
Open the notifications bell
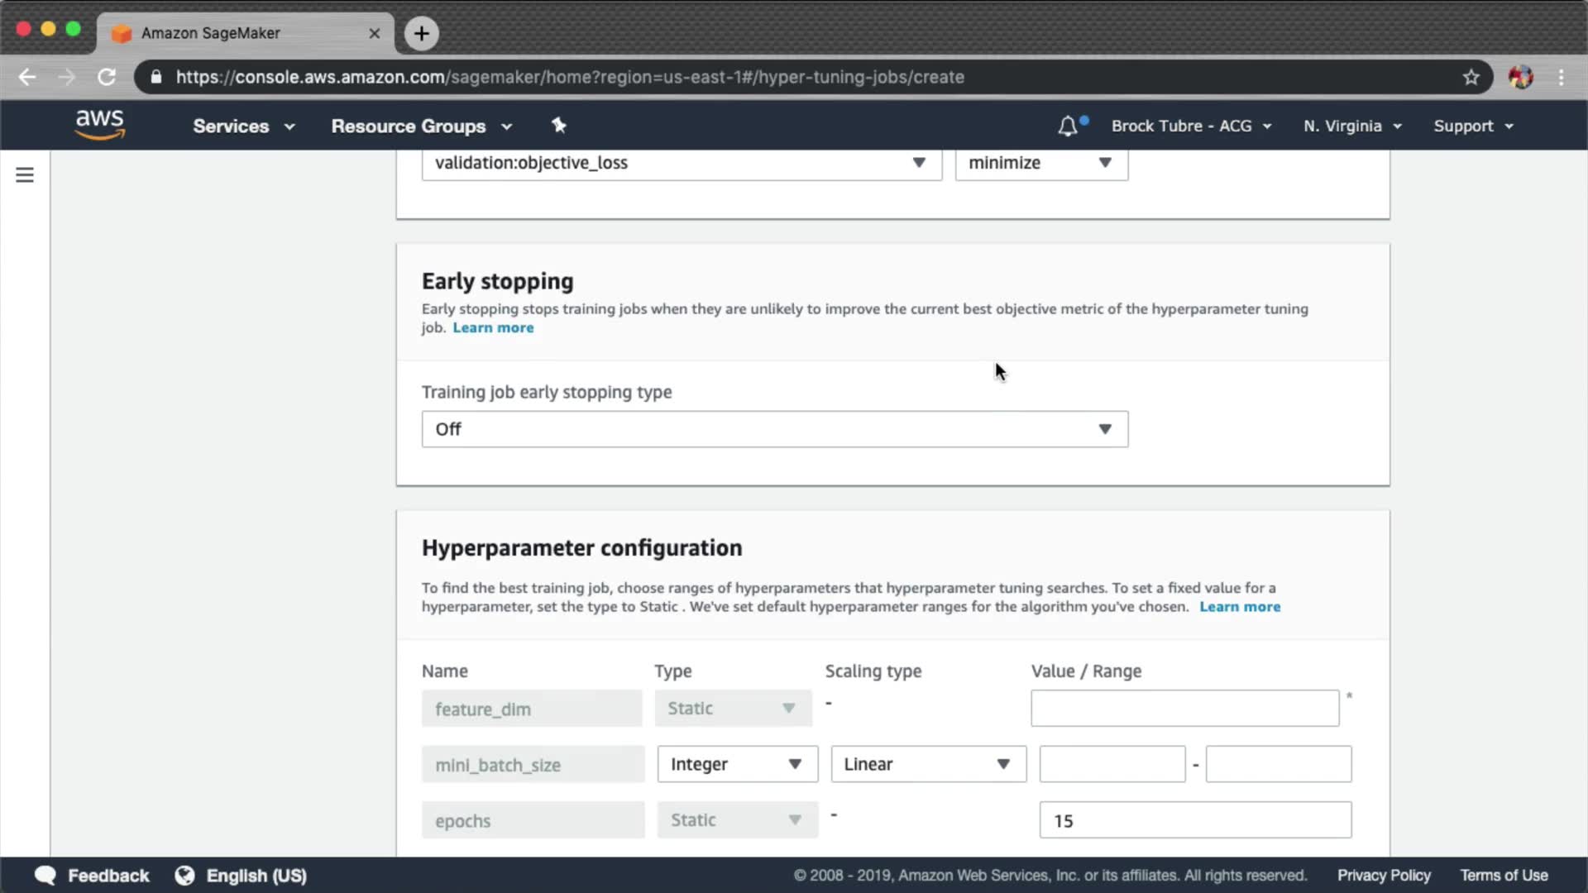tap(1068, 126)
